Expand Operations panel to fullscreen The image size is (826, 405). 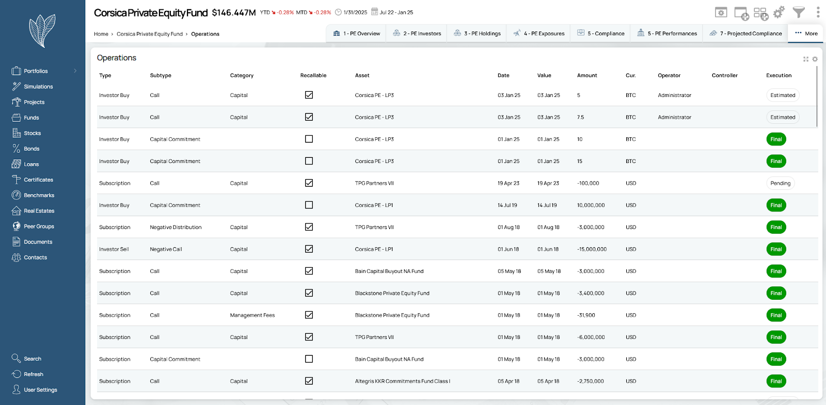coord(805,59)
